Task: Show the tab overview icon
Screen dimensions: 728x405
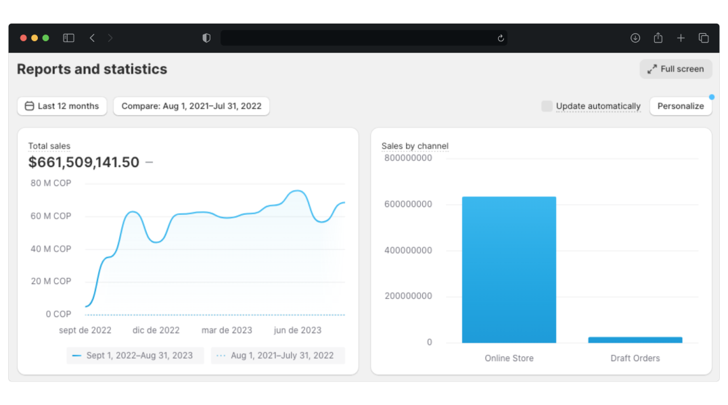Action: tap(704, 38)
